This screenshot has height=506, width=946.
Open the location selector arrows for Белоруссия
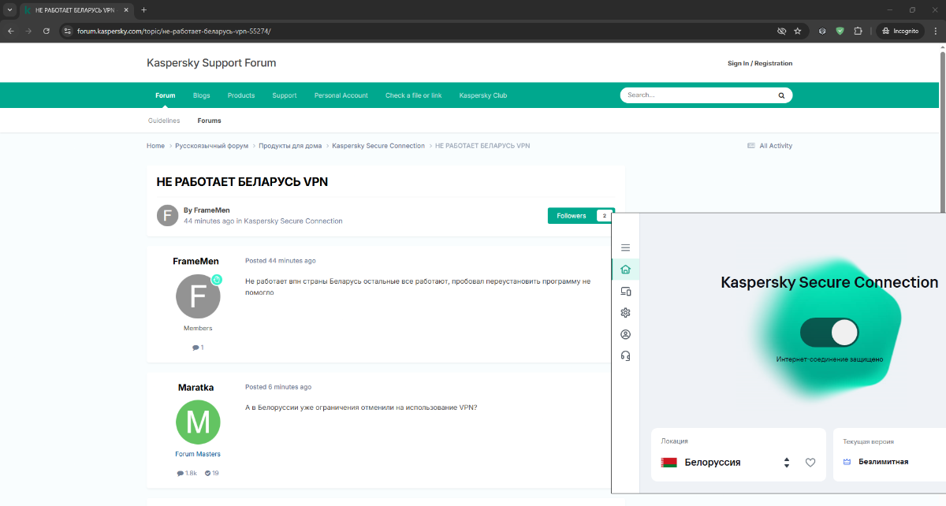pyautogui.click(x=787, y=463)
